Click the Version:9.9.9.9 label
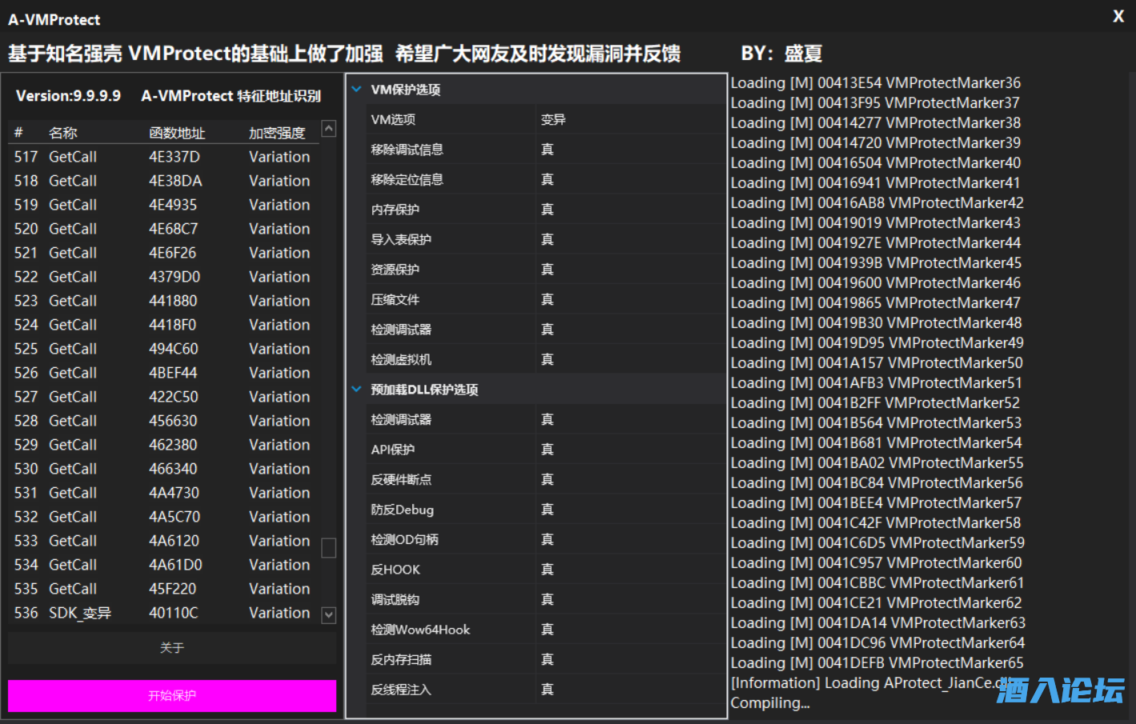 pyautogui.click(x=68, y=96)
